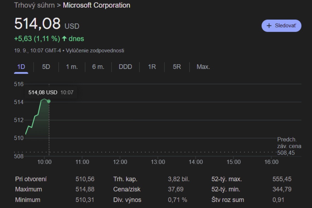Screen dimensions: 312x208
Task: Open the Vylúčenie zodpovednosti disclaimer link
Action: (x=95, y=51)
